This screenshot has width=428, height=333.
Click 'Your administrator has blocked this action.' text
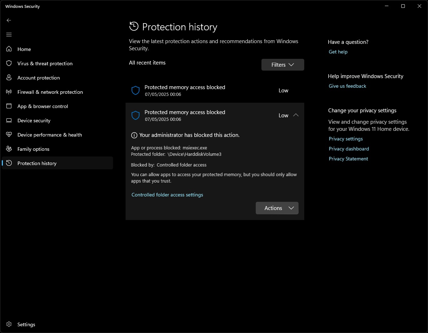pyautogui.click(x=189, y=135)
